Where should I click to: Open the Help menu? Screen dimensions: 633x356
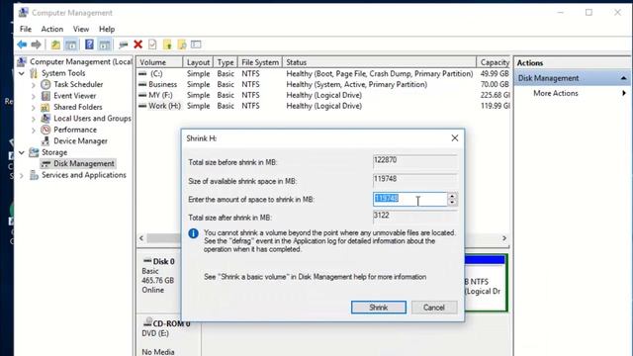(107, 29)
